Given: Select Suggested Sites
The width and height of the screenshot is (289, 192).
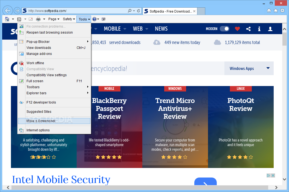Looking at the screenshot, I should tap(54, 112).
